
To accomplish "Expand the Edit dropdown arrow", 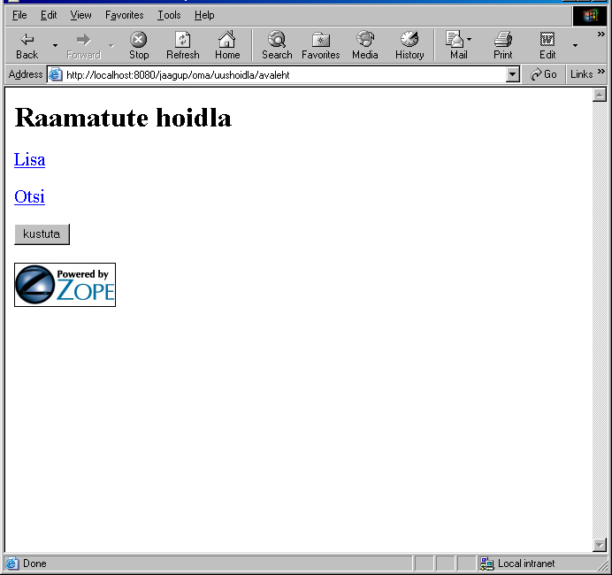I will point(575,45).
